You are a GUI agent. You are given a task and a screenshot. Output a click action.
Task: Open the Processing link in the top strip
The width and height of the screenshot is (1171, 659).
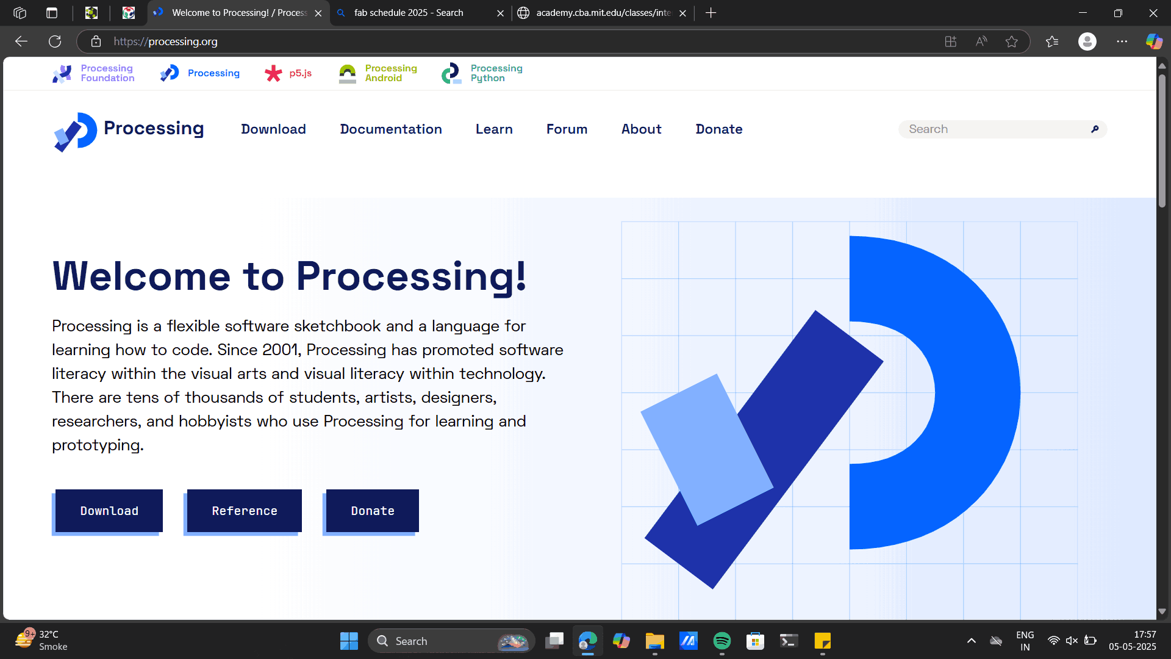click(199, 73)
